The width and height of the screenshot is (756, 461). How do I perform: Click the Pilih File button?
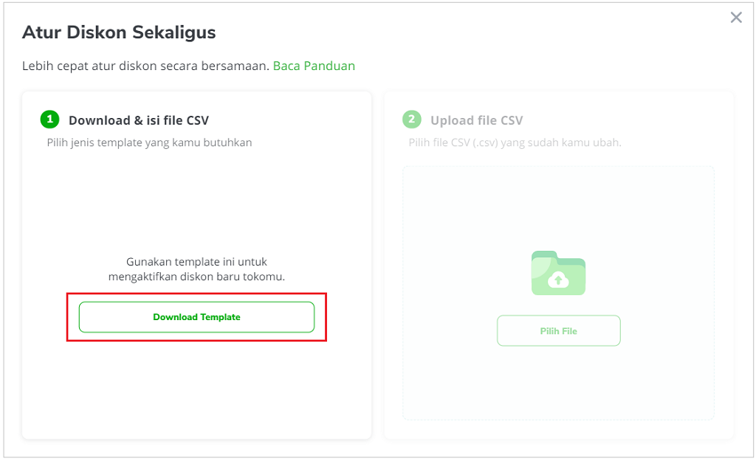point(558,331)
